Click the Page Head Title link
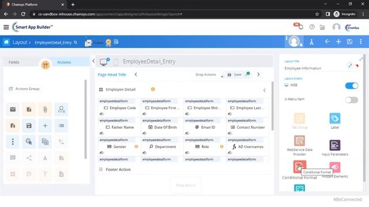369x207 pixels. pos(112,75)
